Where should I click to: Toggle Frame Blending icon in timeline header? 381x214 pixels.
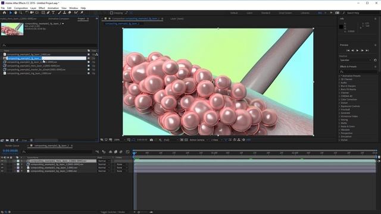(x=115, y=152)
